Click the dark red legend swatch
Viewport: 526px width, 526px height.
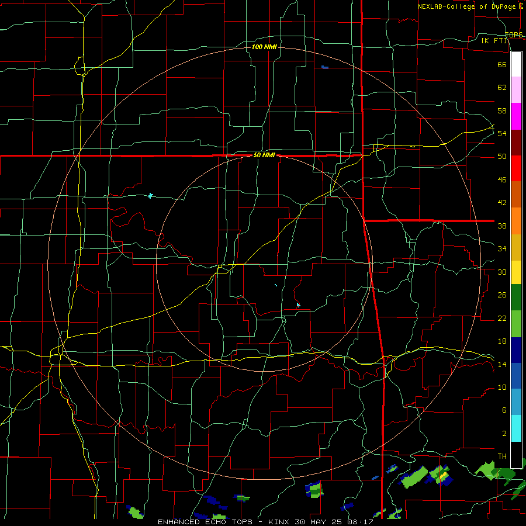tap(516, 143)
